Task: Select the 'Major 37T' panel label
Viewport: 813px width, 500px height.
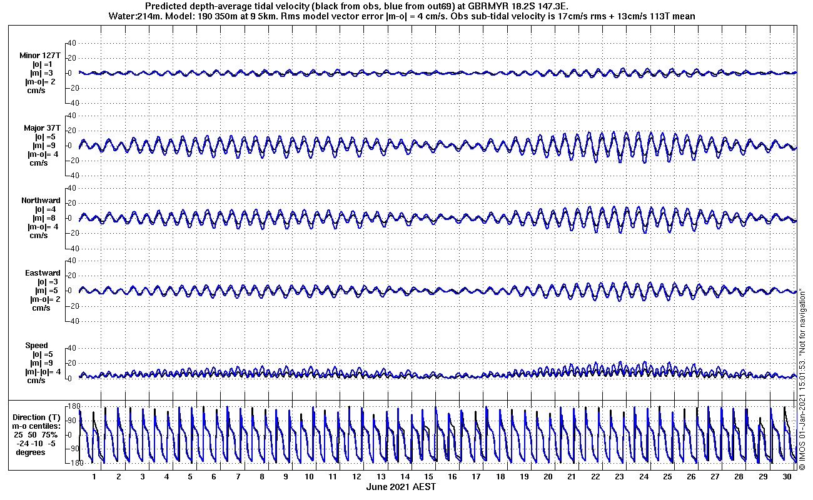Action: click(42, 127)
